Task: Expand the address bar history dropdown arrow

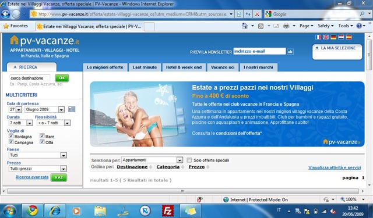Action: point(231,14)
